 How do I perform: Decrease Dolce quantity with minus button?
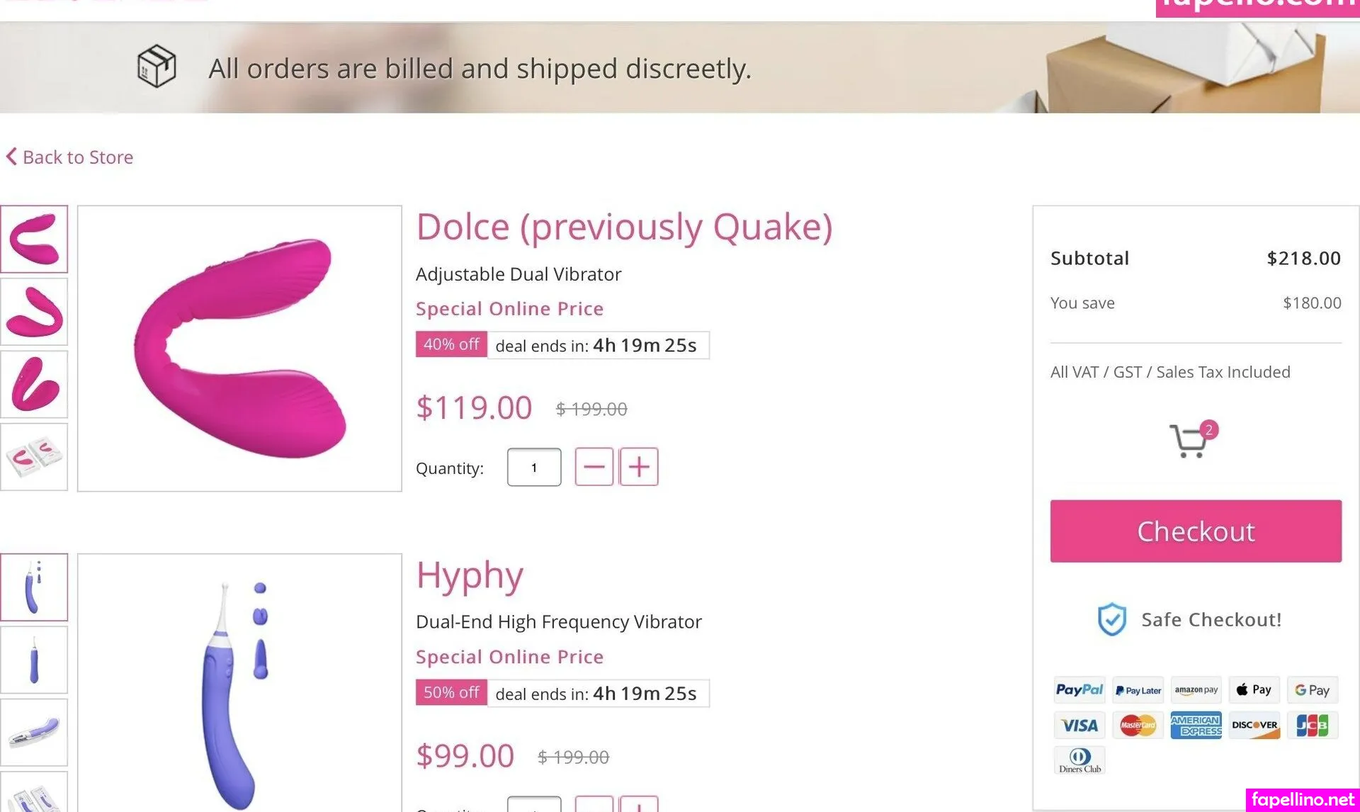tap(594, 467)
